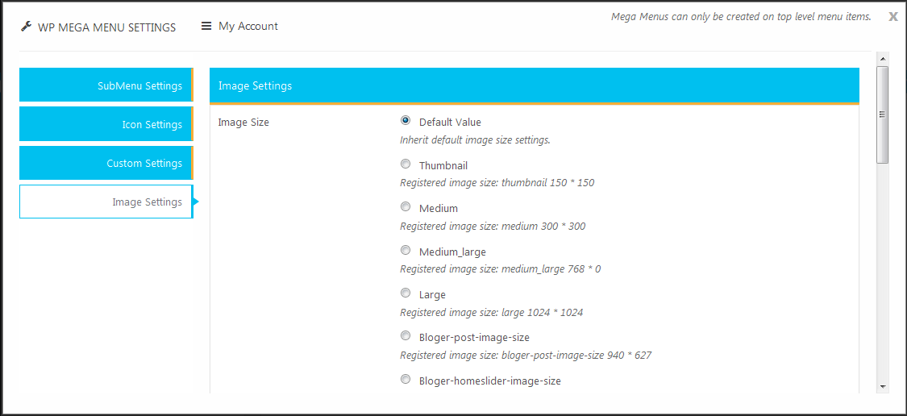Click the hamburger icon next to My Account
Viewport: 907px width, 416px height.
pos(206,26)
